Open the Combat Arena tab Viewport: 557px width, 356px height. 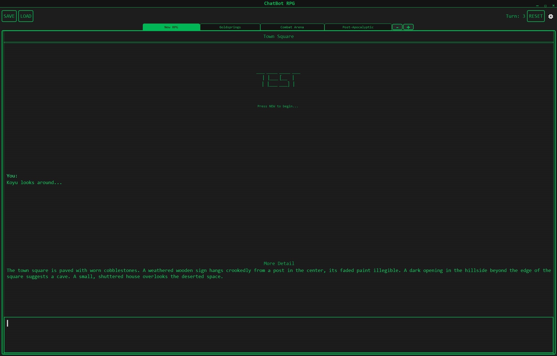(x=292, y=27)
